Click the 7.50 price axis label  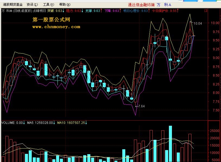click(x=216, y=110)
